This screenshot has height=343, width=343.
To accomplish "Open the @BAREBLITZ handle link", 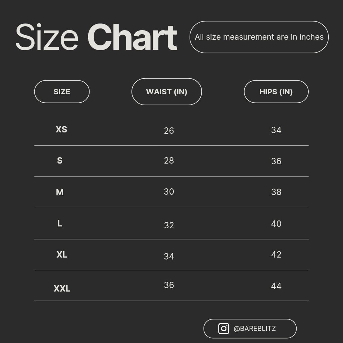I will pos(255,329).
